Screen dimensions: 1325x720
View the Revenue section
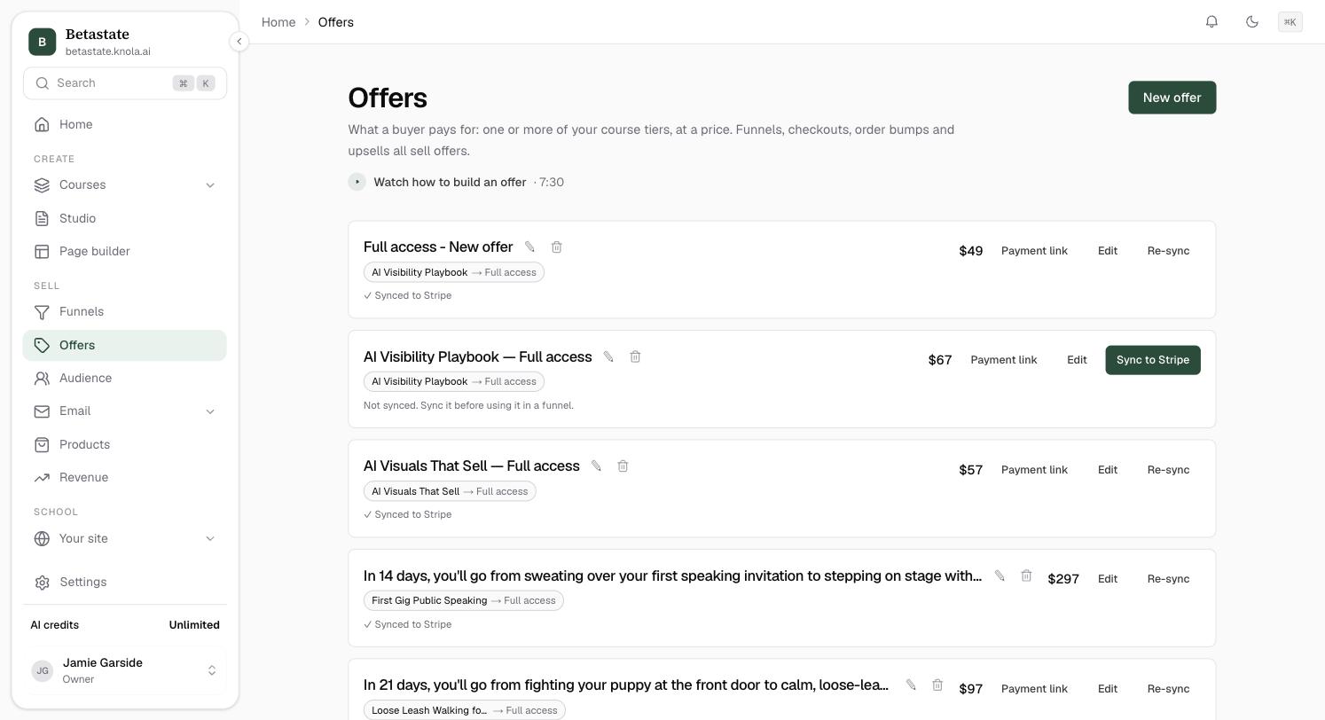125,478
